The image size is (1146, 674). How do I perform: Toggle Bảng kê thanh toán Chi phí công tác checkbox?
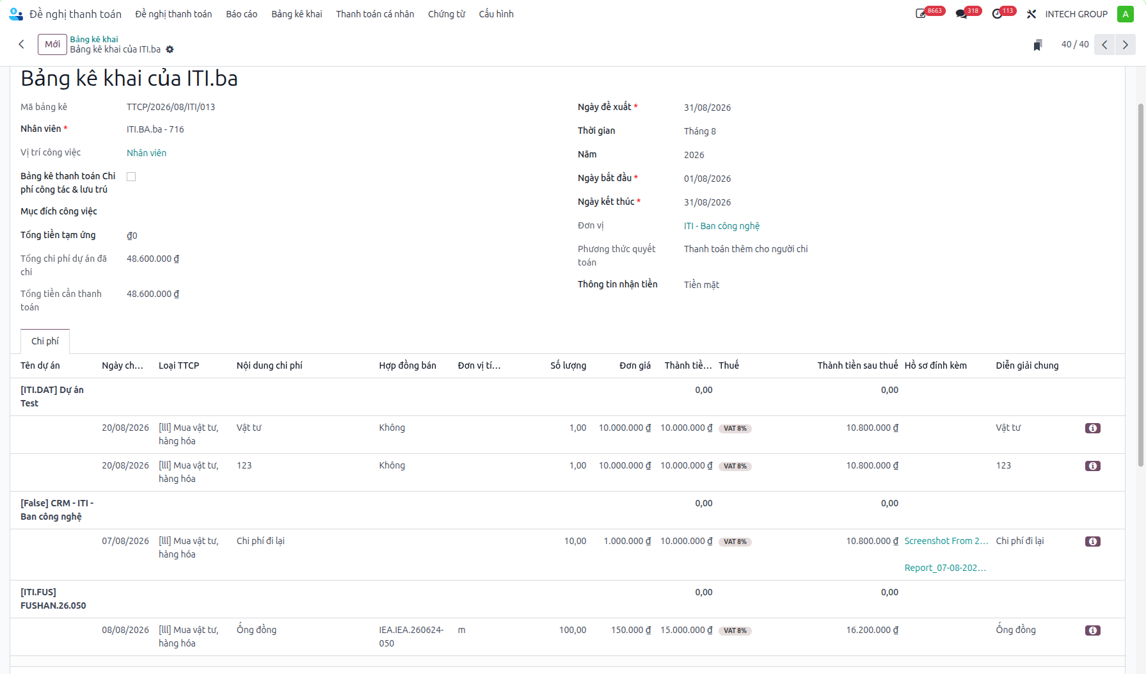pos(131,177)
